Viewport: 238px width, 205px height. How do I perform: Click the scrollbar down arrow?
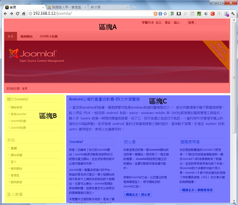pos(234,201)
